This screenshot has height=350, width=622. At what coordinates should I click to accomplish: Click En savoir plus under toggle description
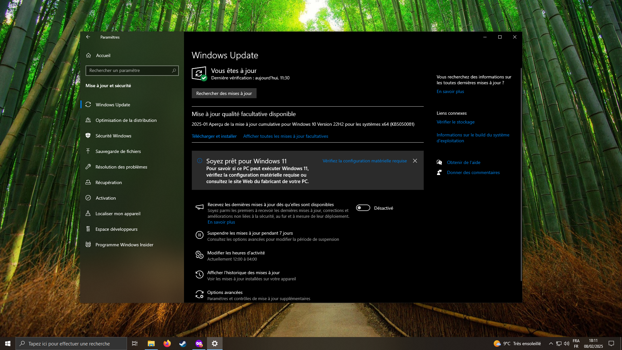[221, 222]
